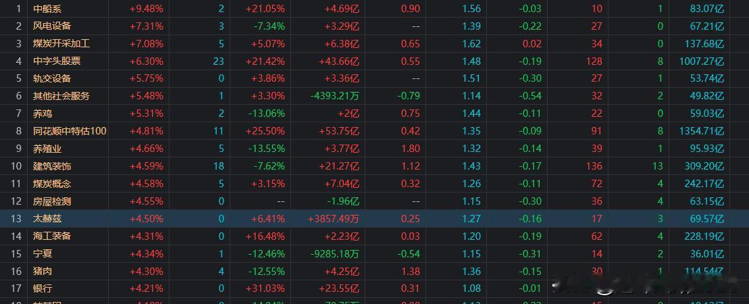The height and width of the screenshot is (304, 749).
Task: Click the +4.81% change value
Action: [x=146, y=131]
